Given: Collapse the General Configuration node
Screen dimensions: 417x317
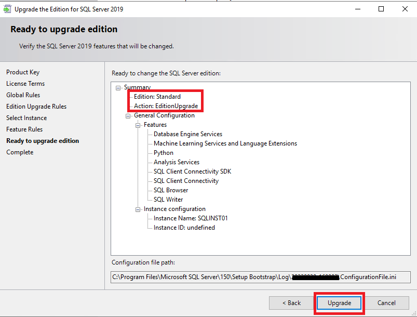Looking at the screenshot, I should coord(128,116).
